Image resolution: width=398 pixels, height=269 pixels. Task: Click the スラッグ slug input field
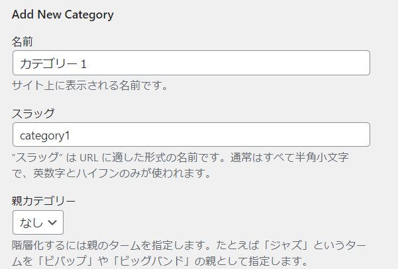[x=191, y=135]
